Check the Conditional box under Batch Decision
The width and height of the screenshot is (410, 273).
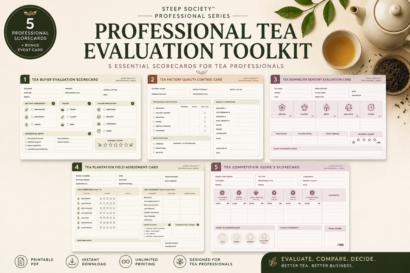[154, 148]
